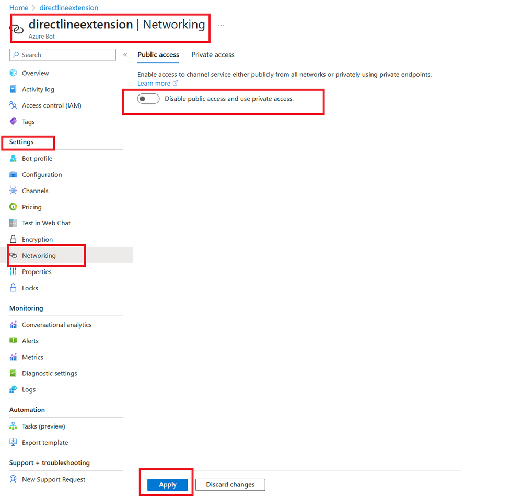Open Overview in the sidebar
522x499 pixels.
tap(35, 73)
